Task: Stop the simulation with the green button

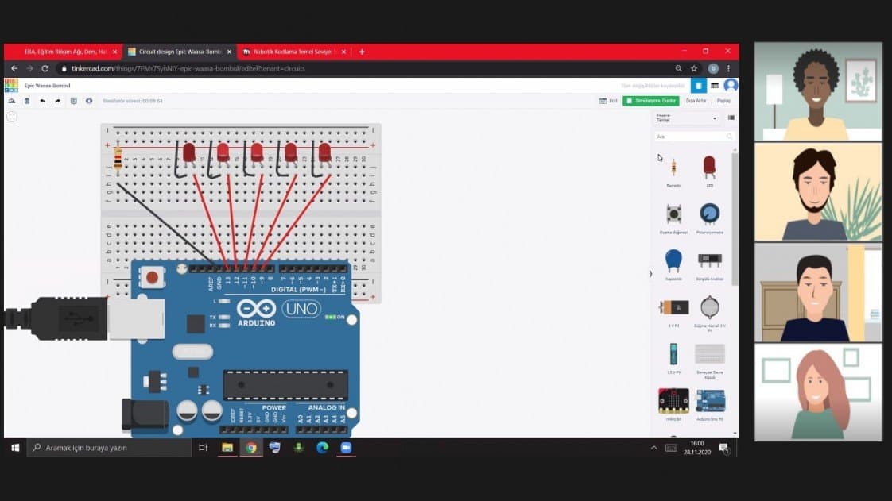Action: [x=651, y=101]
